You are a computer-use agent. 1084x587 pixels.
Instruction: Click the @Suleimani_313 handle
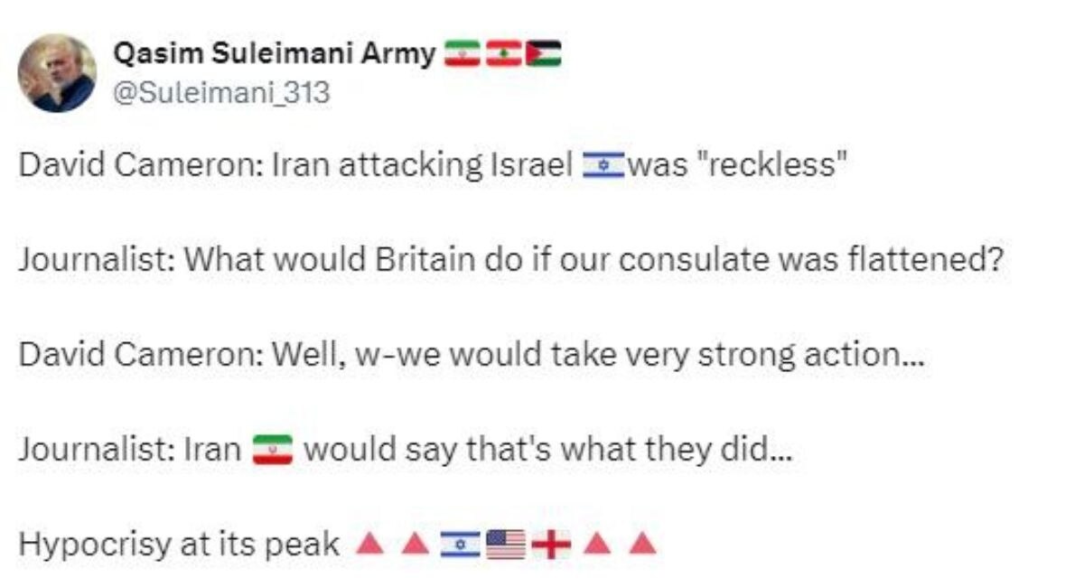pyautogui.click(x=220, y=91)
